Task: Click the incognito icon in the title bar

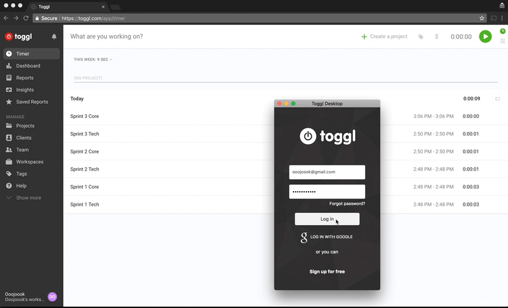Action: 502,6
